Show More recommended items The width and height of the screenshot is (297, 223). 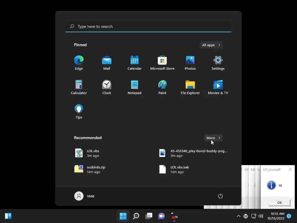[213, 138]
